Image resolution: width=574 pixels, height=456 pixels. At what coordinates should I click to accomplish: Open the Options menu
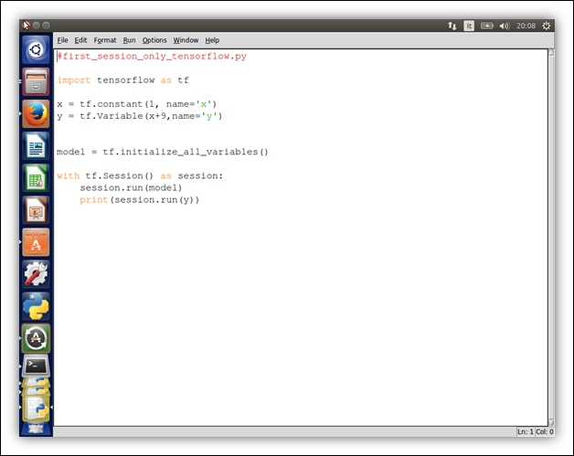click(154, 40)
